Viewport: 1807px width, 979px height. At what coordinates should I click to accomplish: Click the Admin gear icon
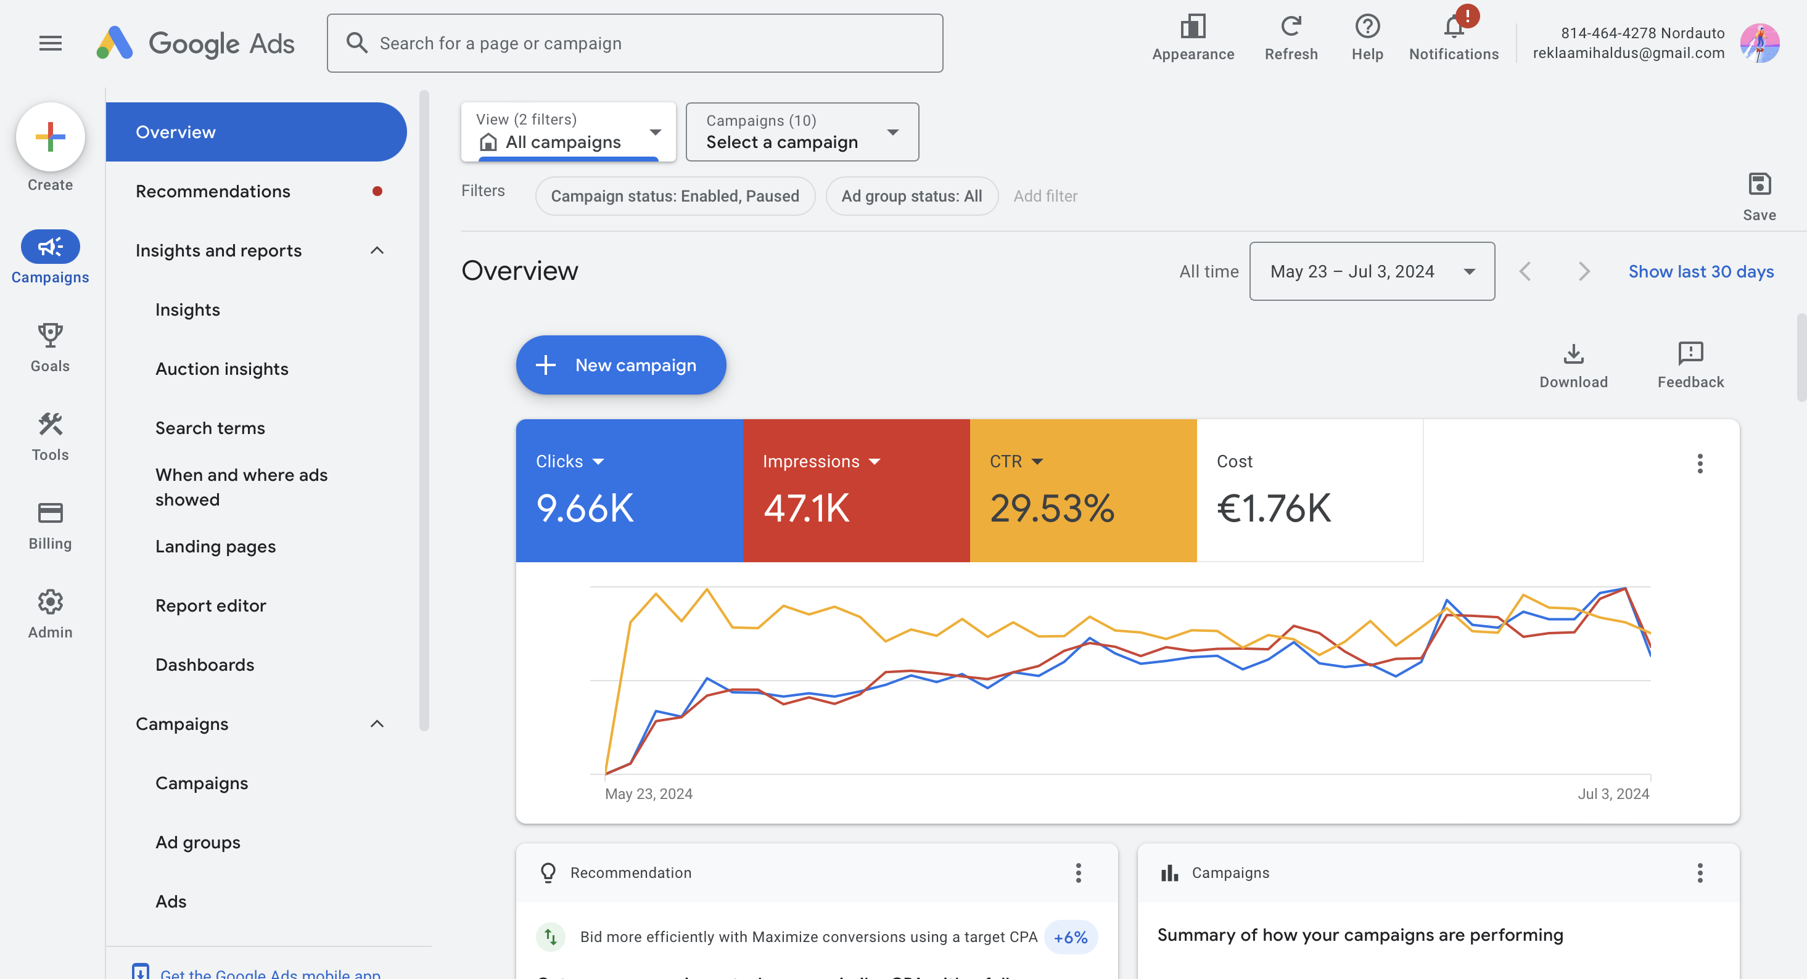[51, 603]
